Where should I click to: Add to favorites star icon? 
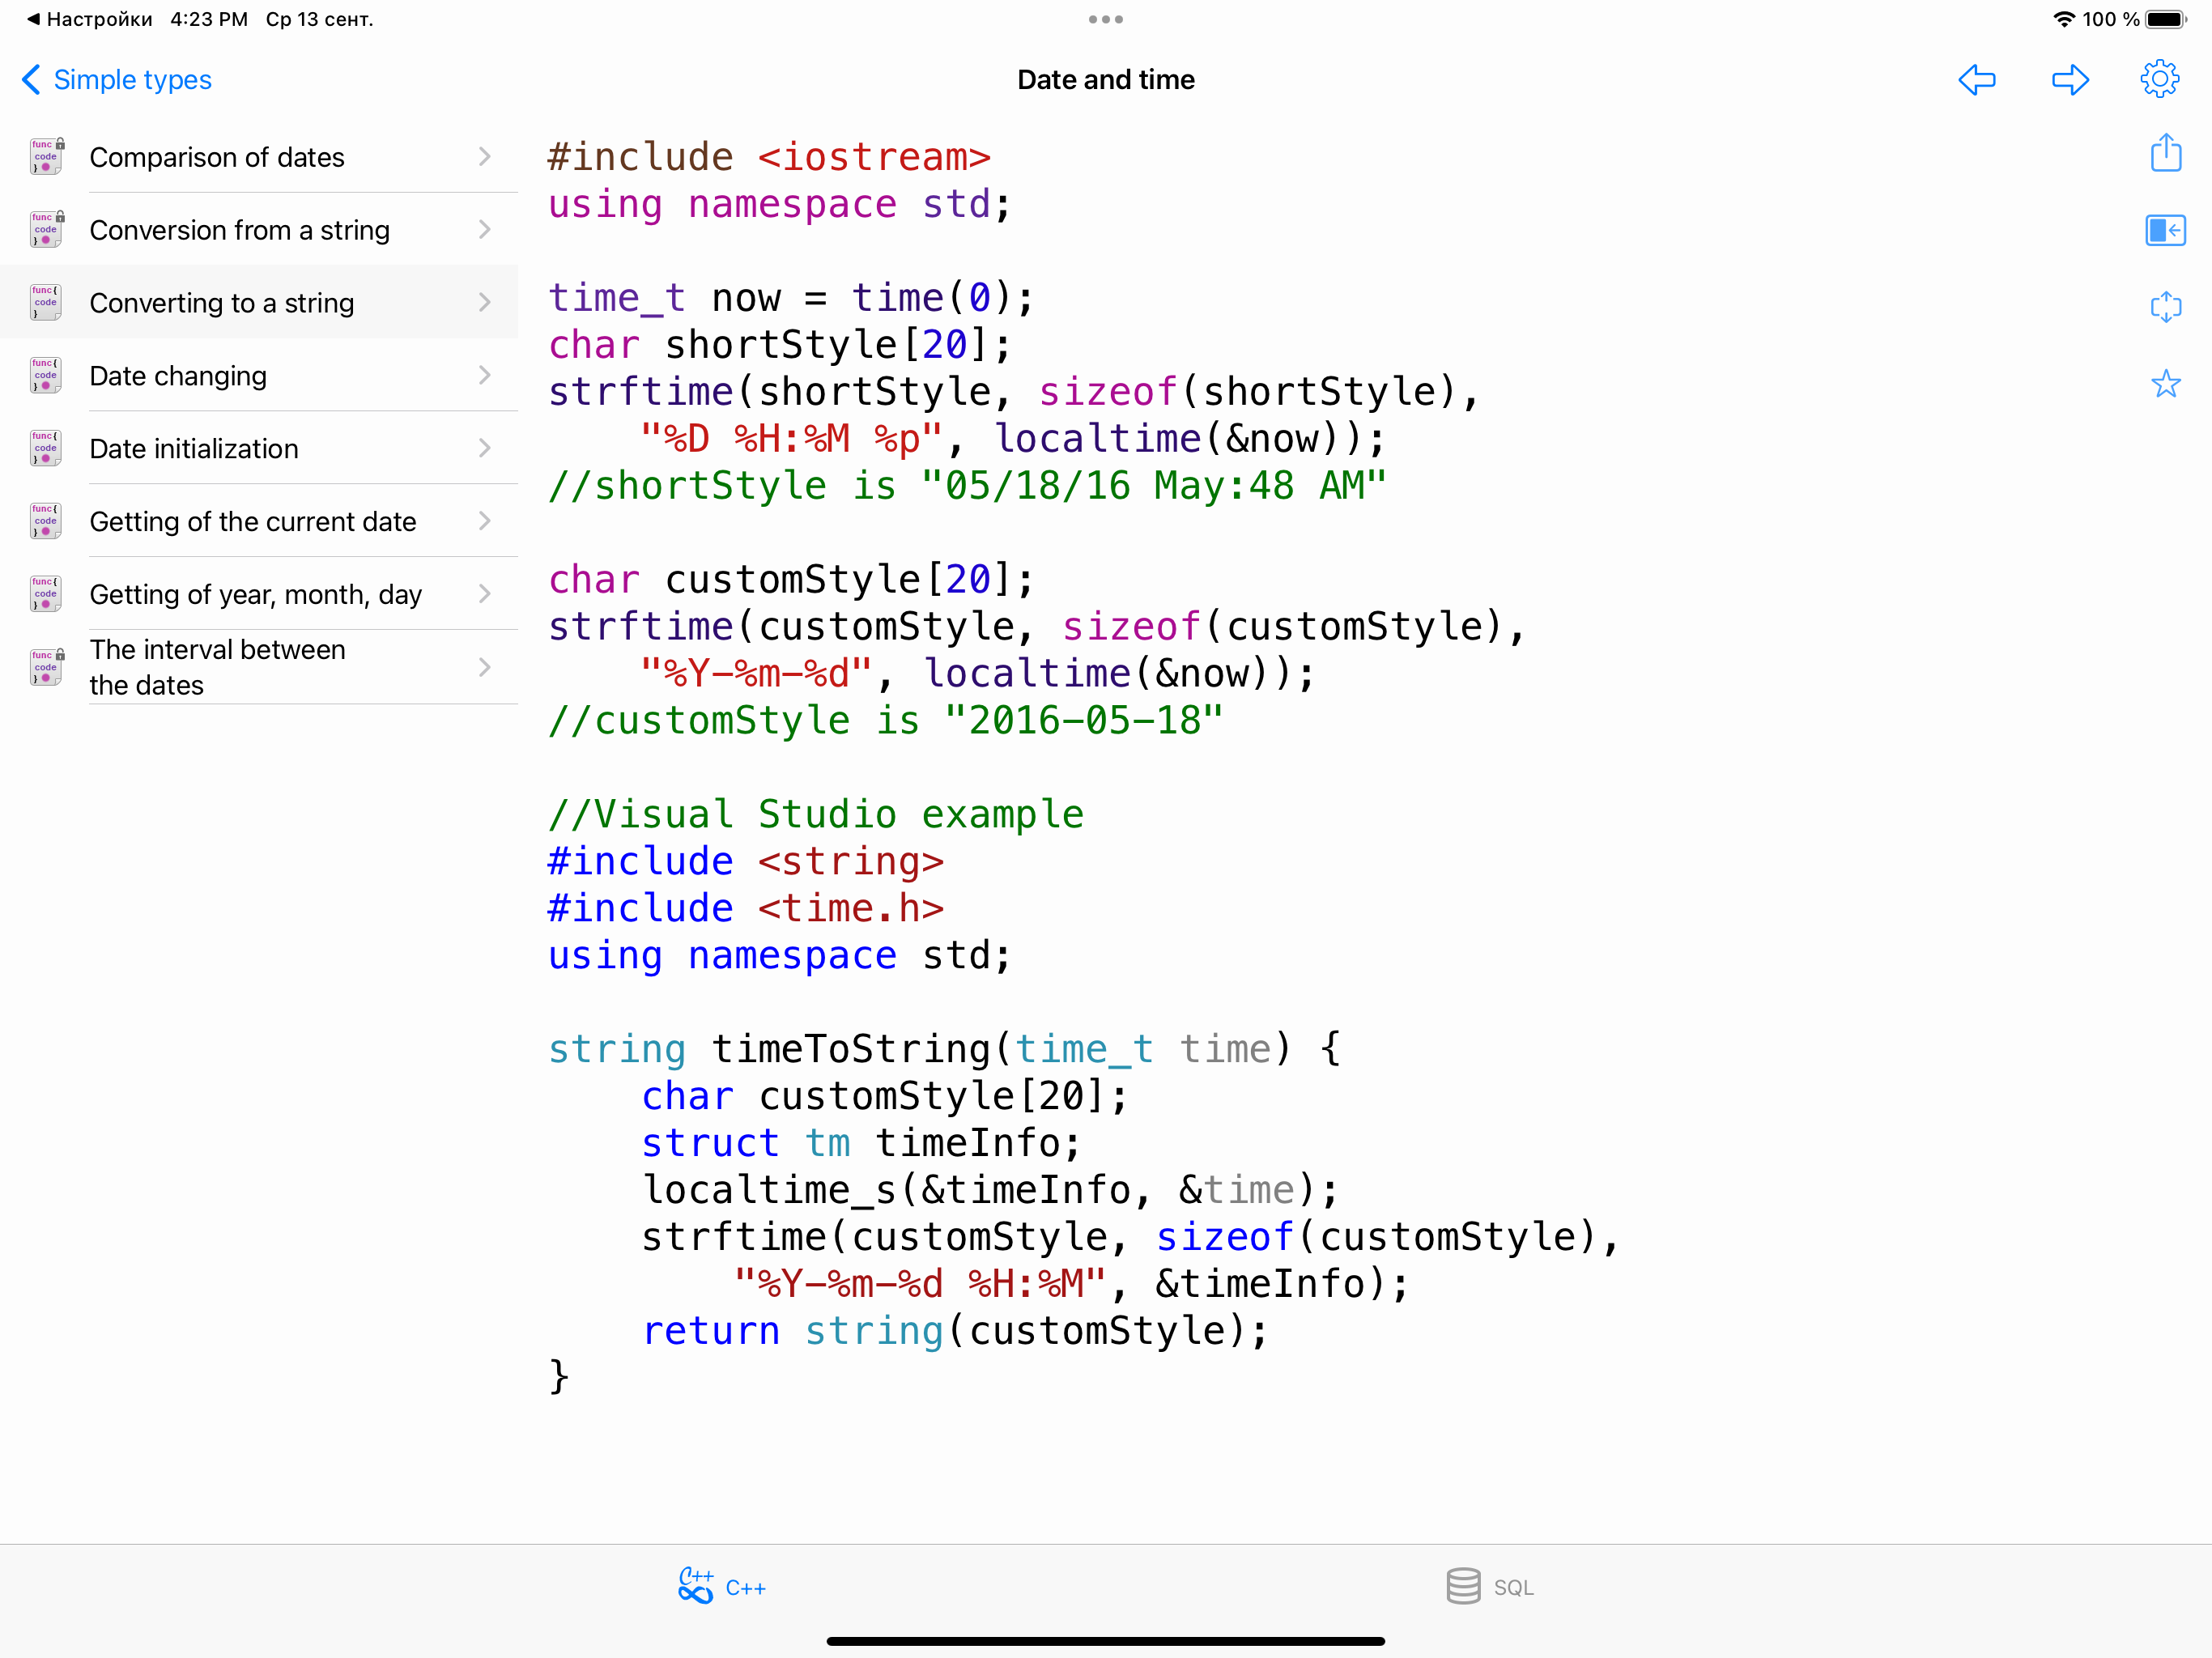click(2166, 384)
